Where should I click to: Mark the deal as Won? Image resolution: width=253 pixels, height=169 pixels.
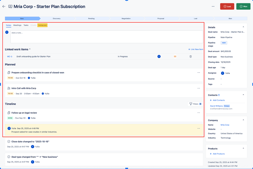pyautogui.click(x=243, y=6)
